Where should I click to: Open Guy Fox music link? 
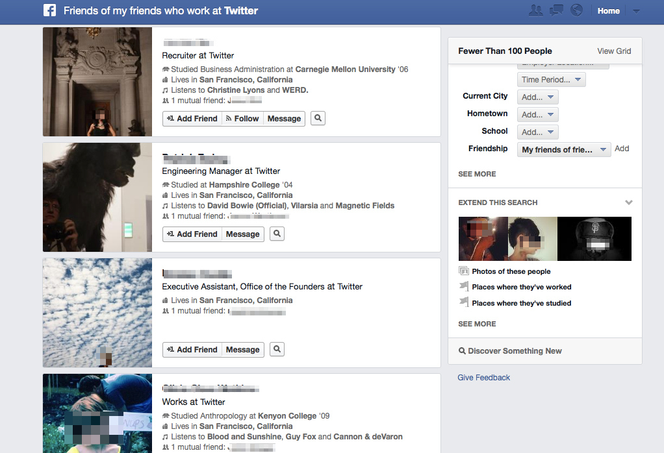click(301, 437)
